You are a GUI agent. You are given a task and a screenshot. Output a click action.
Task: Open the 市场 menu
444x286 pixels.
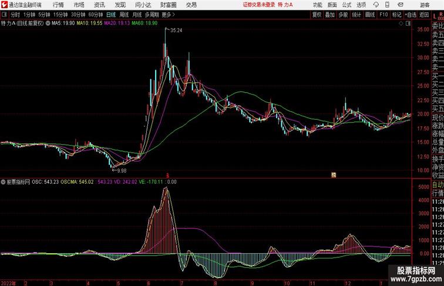click(79, 5)
